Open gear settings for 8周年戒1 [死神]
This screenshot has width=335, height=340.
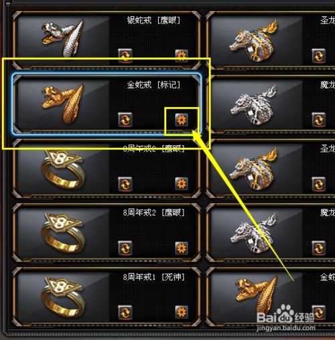[182, 312]
